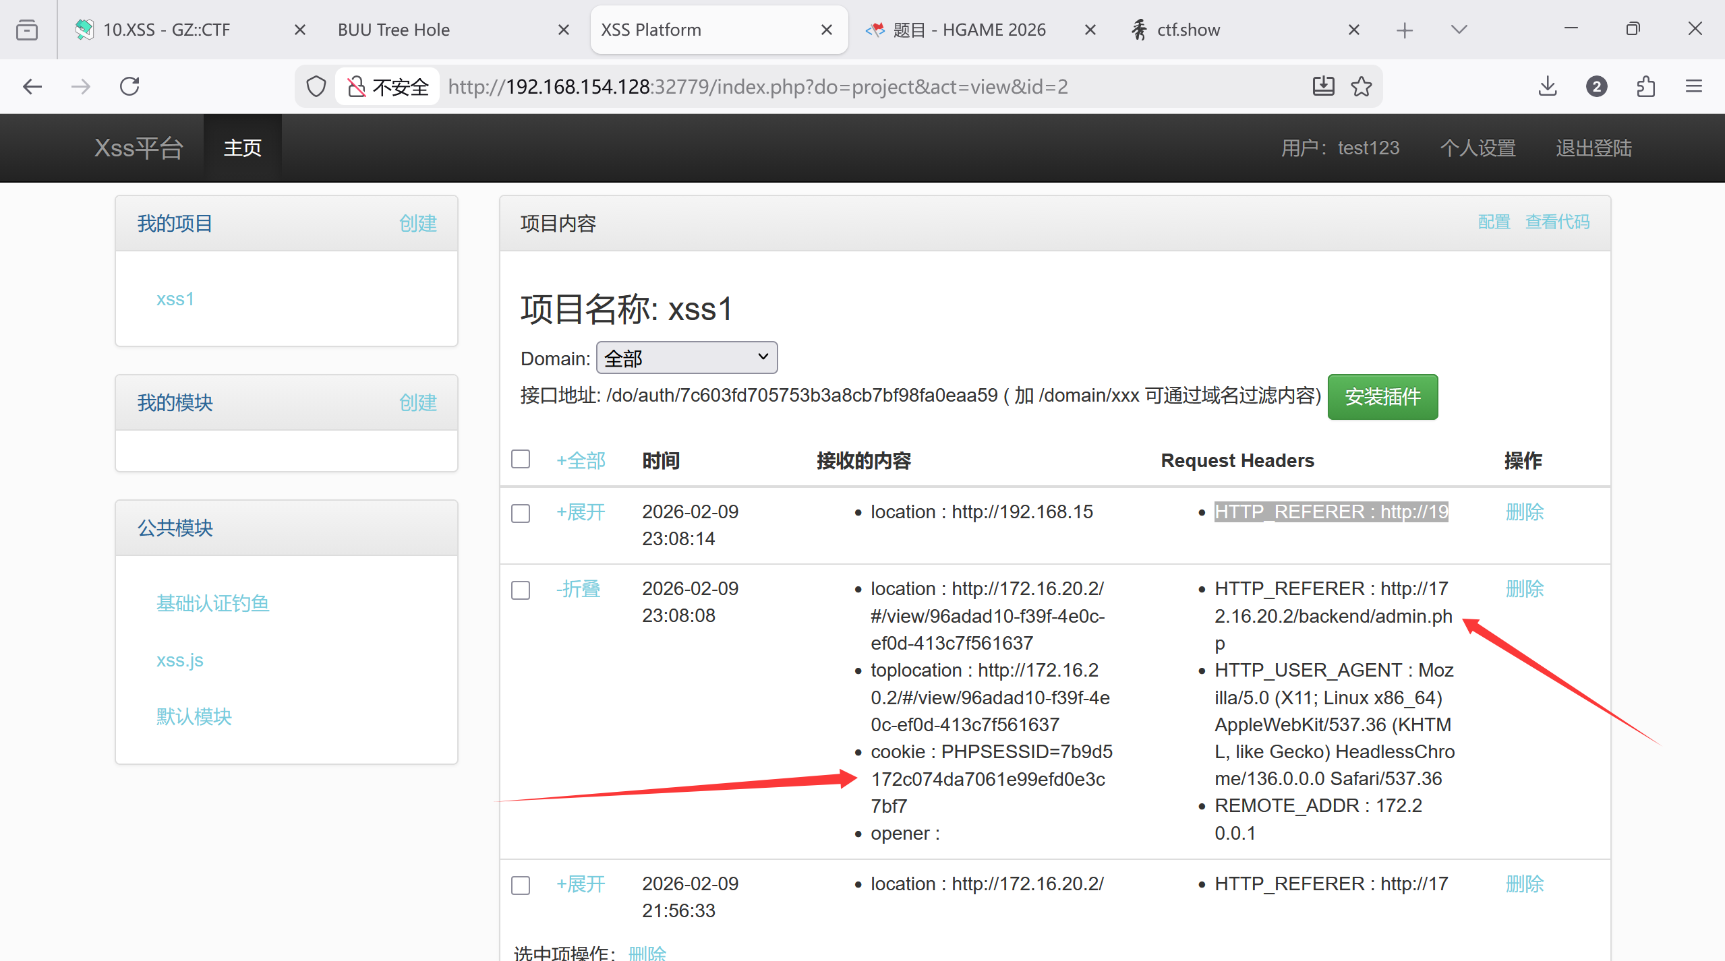Open the hamburger application menu

tap(1693, 86)
